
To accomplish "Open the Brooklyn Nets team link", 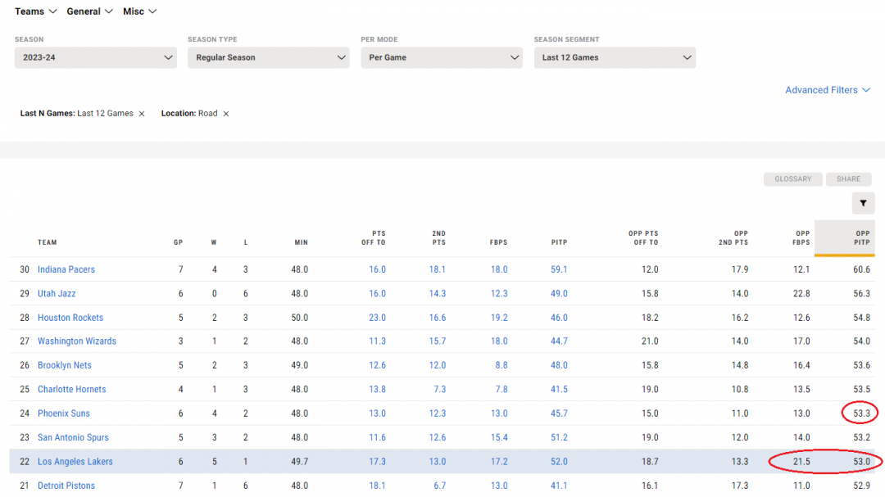I will 65,365.
